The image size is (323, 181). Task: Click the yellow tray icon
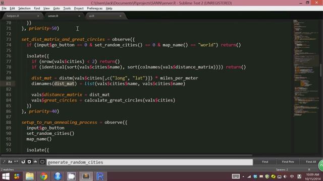tap(273, 176)
